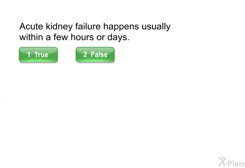Select answer option 1 True
Image resolution: width=245 pixels, height=168 pixels.
pos(38,55)
